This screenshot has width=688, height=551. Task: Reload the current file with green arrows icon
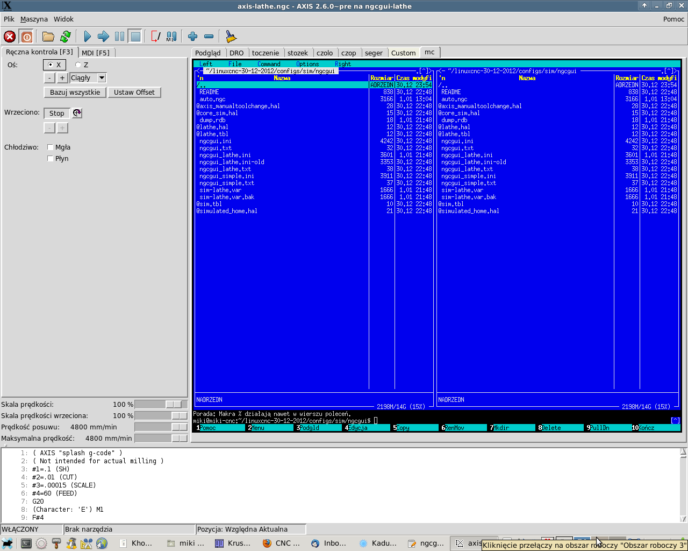point(66,37)
